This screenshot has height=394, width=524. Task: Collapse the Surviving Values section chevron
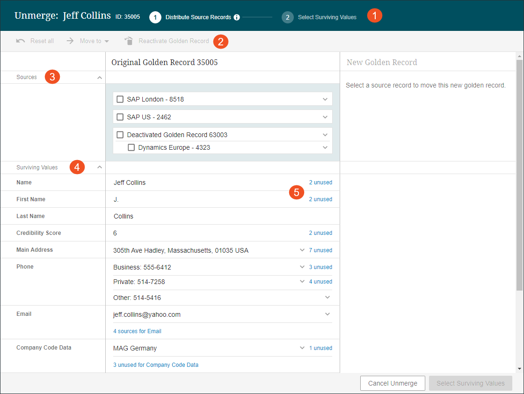[x=99, y=167]
